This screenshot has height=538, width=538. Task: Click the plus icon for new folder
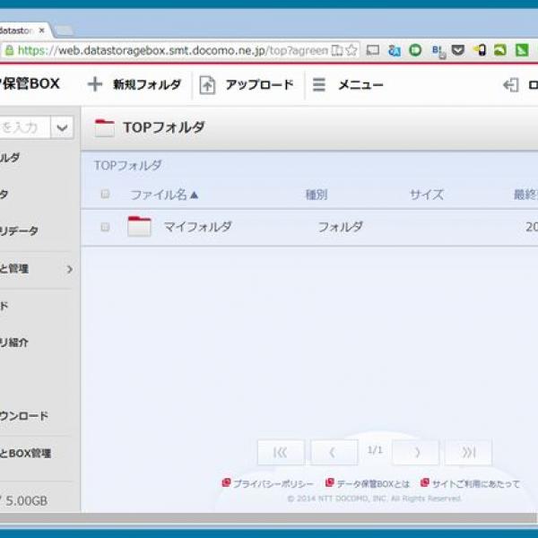click(95, 84)
